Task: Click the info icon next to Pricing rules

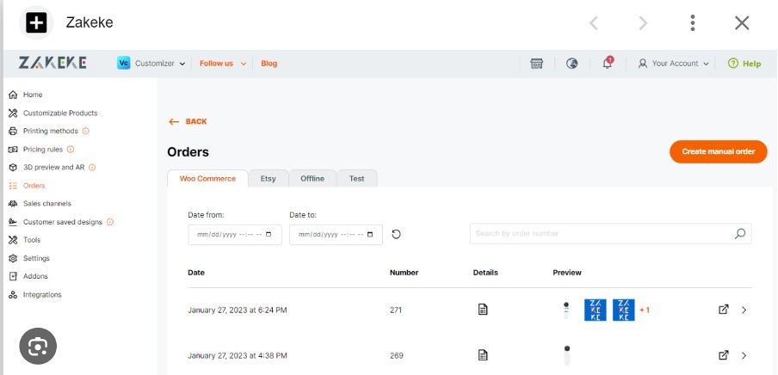Action: [x=71, y=149]
